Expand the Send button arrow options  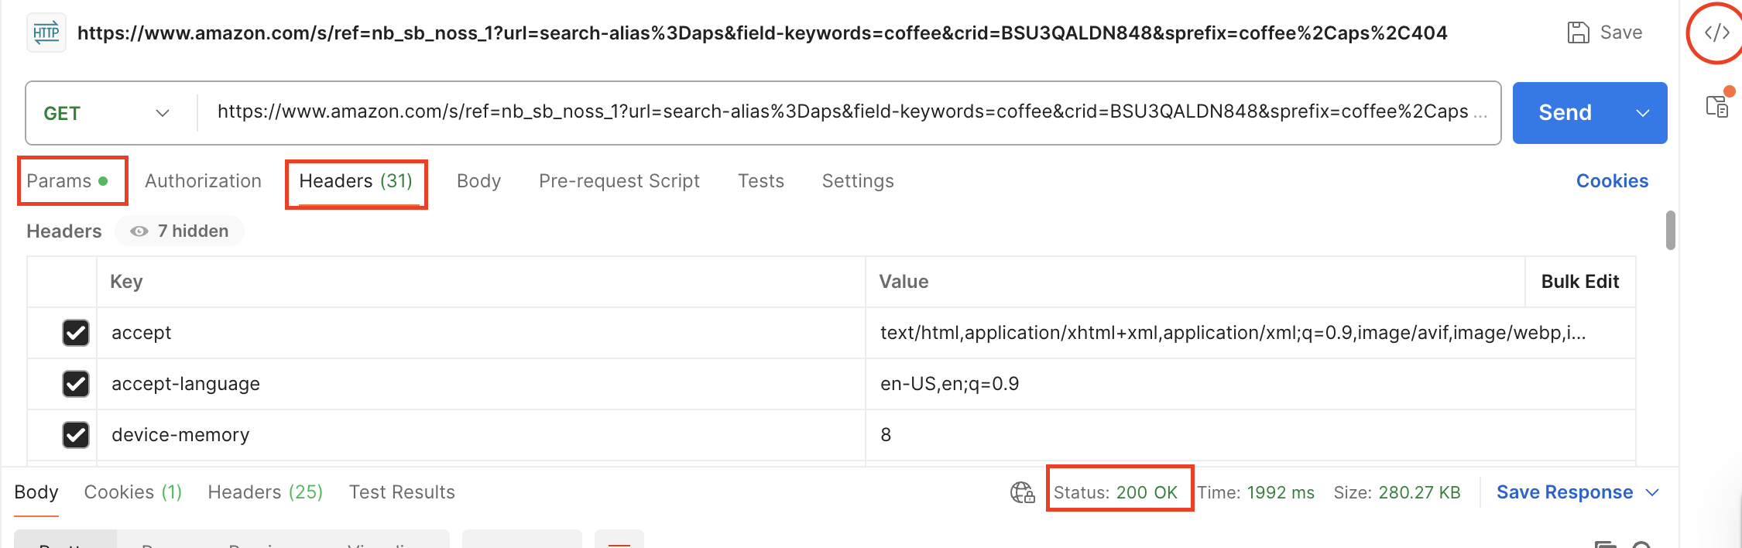(x=1642, y=113)
